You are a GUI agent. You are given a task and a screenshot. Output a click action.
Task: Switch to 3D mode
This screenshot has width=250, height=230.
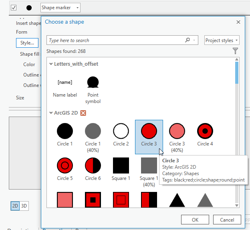coord(24,206)
